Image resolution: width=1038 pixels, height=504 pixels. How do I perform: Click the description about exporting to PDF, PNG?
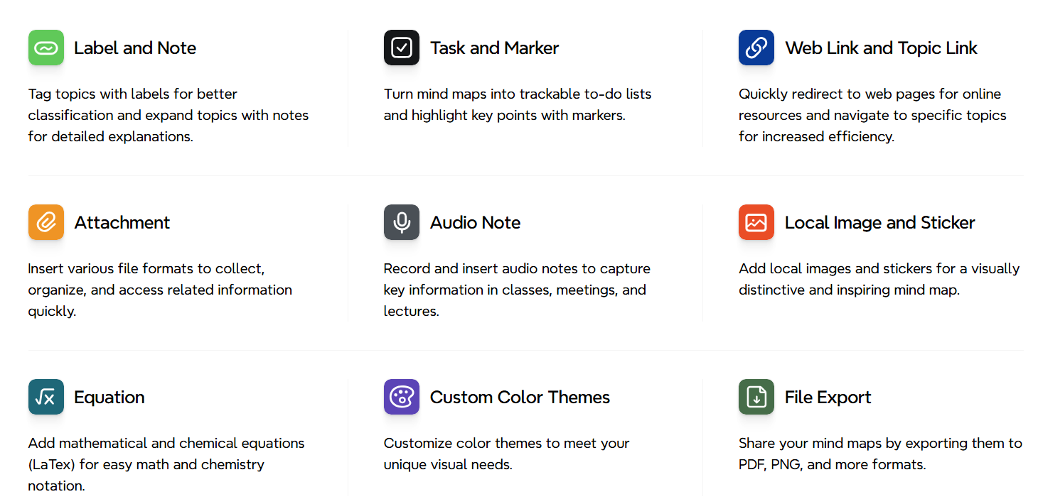[880, 454]
